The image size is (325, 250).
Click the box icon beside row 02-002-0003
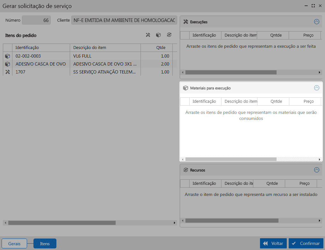tap(8, 56)
